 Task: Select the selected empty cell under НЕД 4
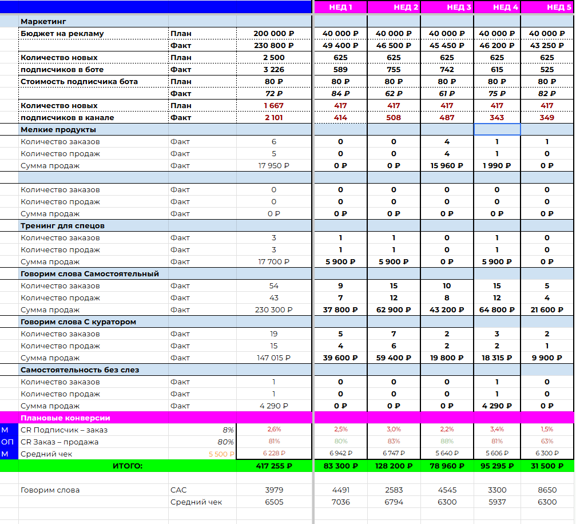pos(497,130)
